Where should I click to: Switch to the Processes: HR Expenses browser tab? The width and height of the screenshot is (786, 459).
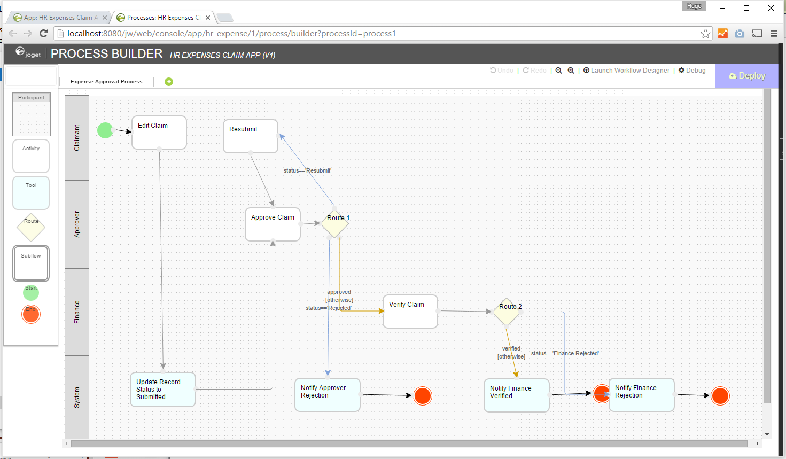coord(164,18)
